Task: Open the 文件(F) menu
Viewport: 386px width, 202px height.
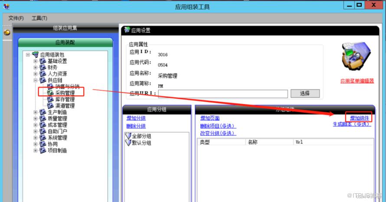Action: coord(16,18)
